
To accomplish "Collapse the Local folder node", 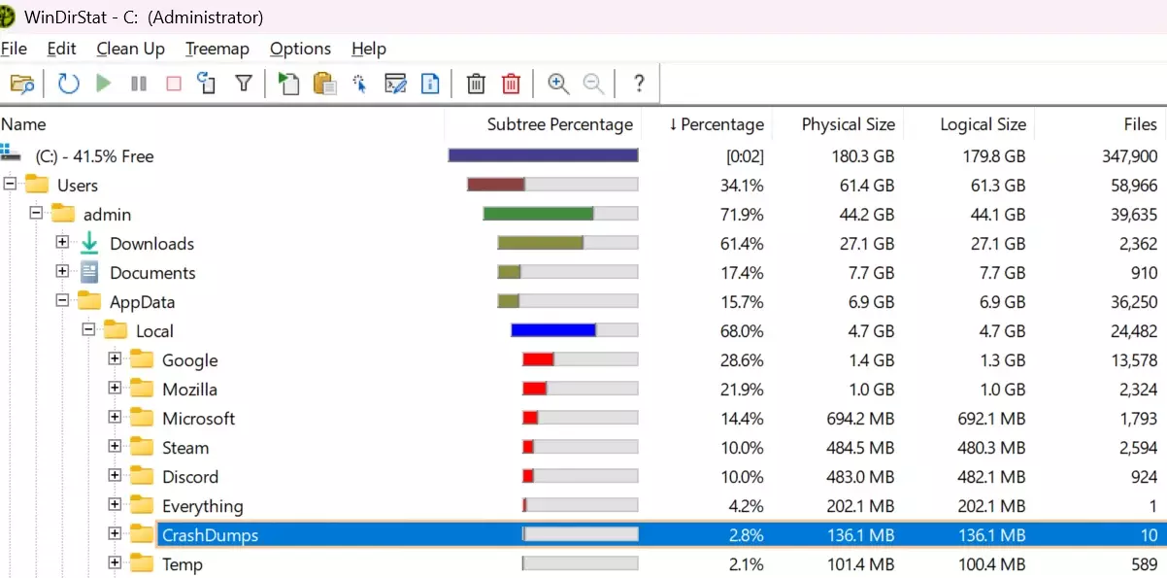I will click(x=89, y=328).
